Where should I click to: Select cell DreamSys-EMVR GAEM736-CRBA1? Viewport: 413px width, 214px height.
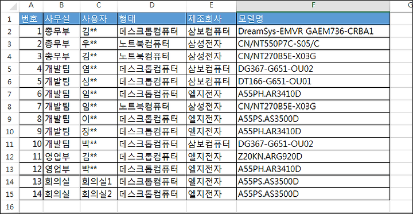click(x=313, y=32)
